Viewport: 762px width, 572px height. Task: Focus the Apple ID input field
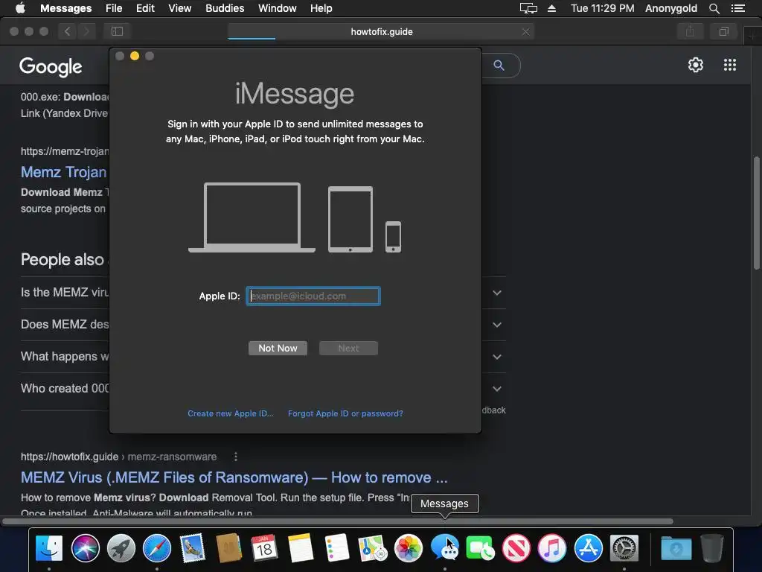[x=313, y=296]
